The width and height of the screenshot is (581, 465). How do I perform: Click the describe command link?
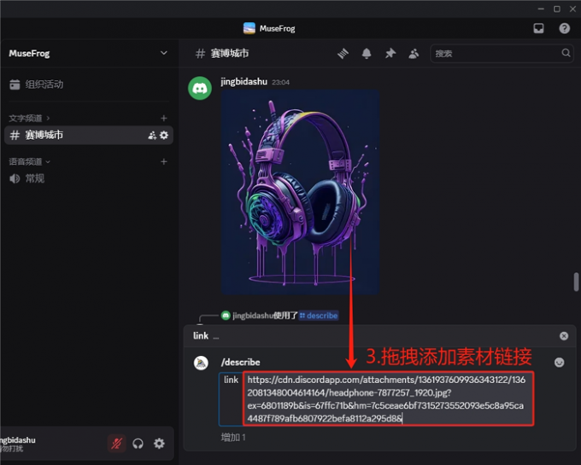tap(319, 316)
